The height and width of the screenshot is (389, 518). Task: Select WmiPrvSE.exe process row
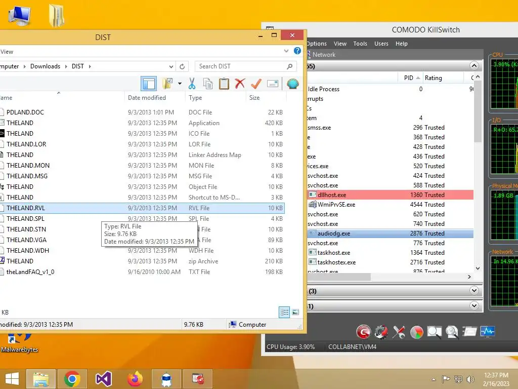pos(390,205)
